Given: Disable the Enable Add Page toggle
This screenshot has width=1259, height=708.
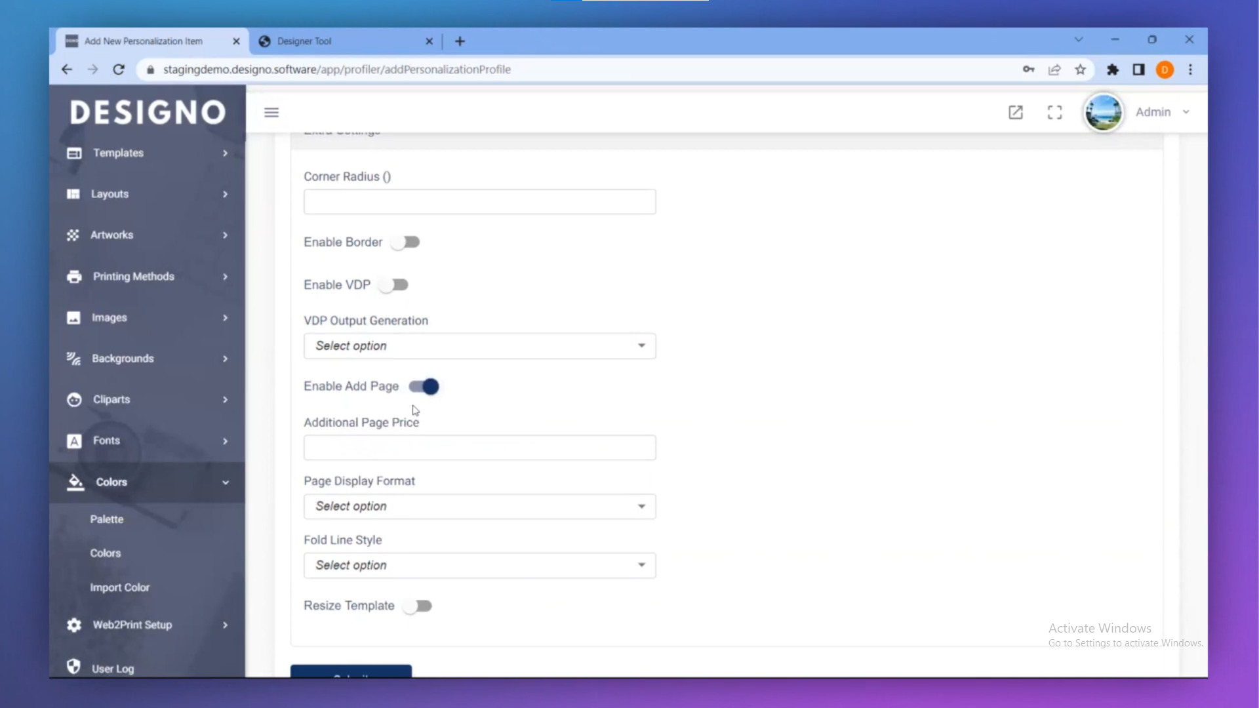Looking at the screenshot, I should [424, 387].
